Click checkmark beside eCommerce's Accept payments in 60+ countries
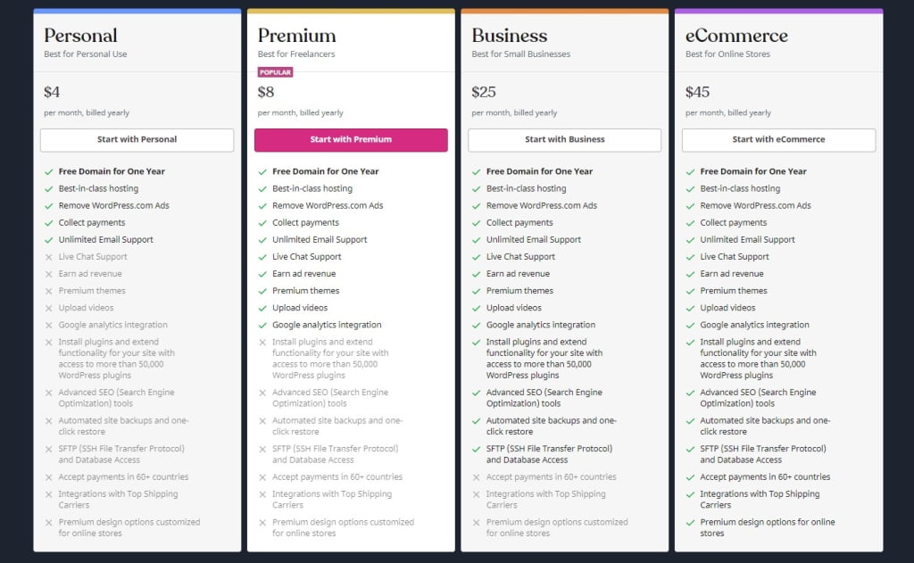The height and width of the screenshot is (563, 914). (690, 477)
